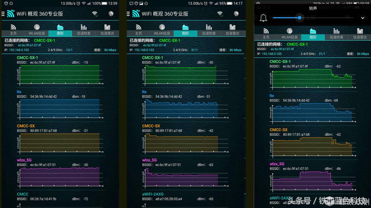371x208 pixels.
Task: Tap blue ltx graph in 13:59 screen
Action: (x=60, y=109)
